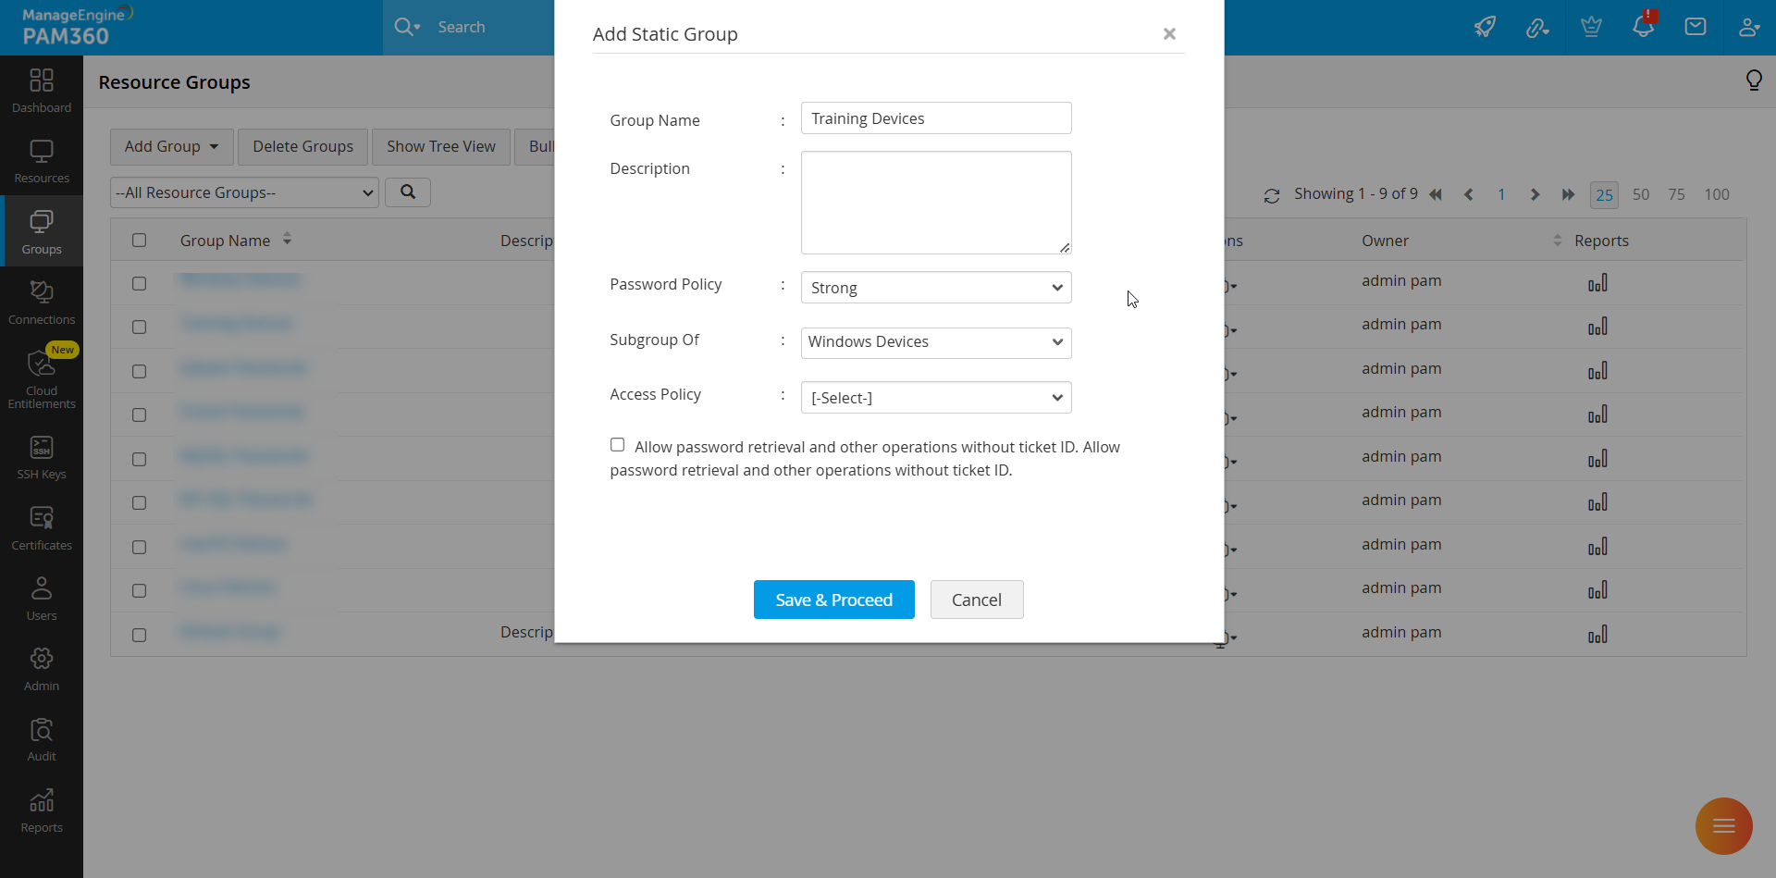
Task: Open the Dashboard from the sidebar
Action: tap(41, 89)
